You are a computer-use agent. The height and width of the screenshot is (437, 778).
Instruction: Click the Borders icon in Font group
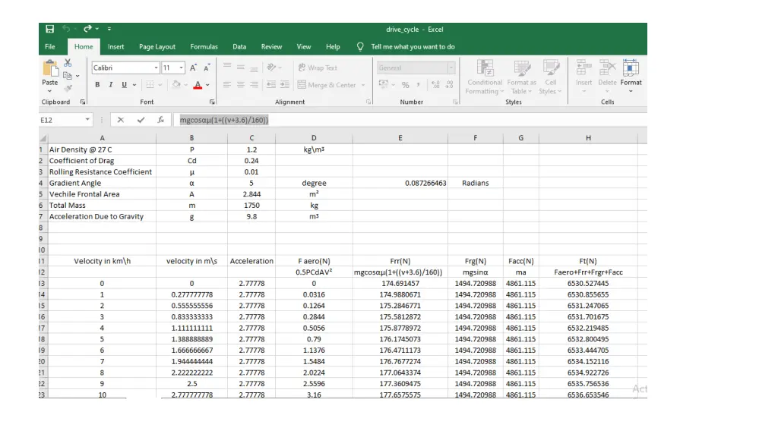[150, 85]
